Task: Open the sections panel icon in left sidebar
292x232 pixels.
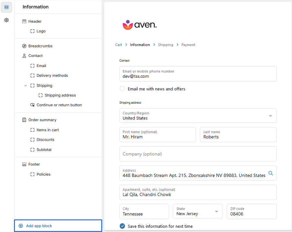Action: pos(6,7)
